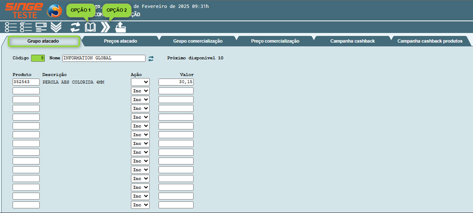
Task: Click the search form icon in toolbar
Action: pos(41,27)
